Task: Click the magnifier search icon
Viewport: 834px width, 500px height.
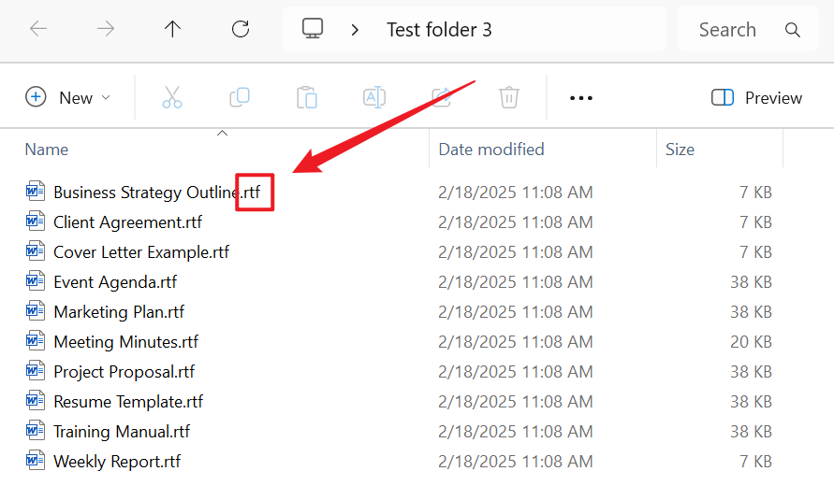Action: pyautogui.click(x=793, y=30)
